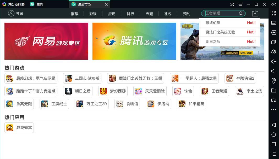Open the keyboard mapping icon in sidebar

tap(273, 23)
